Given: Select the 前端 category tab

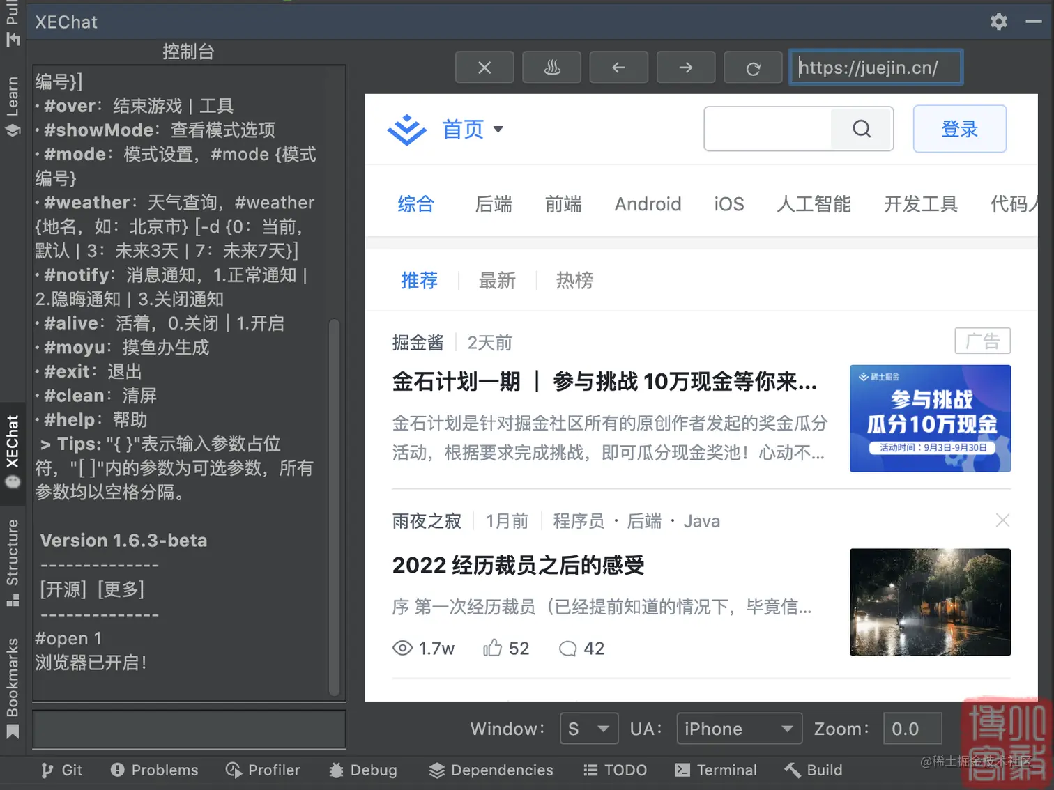Looking at the screenshot, I should tap(563, 204).
